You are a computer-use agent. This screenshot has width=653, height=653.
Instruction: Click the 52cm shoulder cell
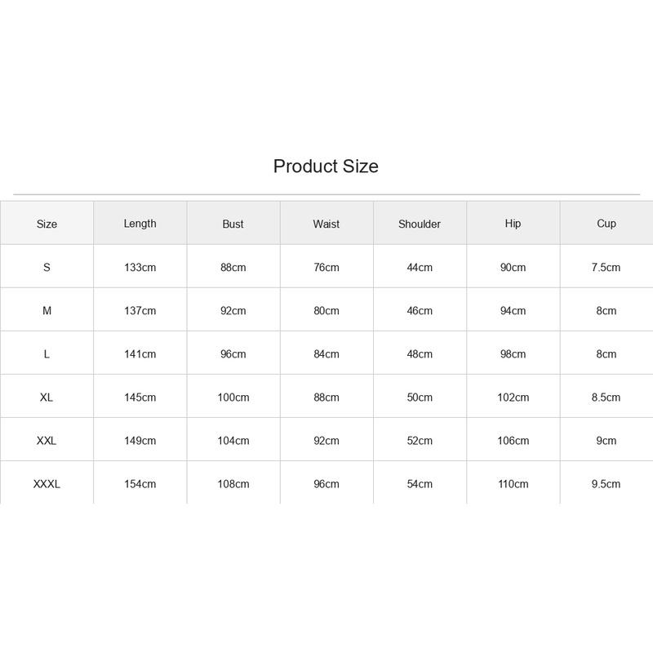click(420, 440)
